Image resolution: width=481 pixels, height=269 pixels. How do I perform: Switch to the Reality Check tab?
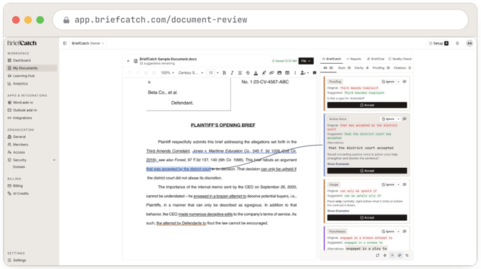400,59
